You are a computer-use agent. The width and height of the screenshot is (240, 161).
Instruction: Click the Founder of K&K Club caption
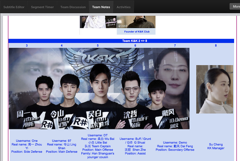(x=137, y=32)
